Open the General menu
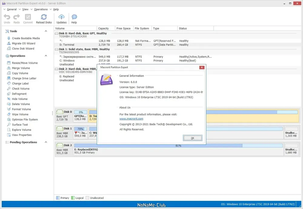The image size is (303, 209). pyautogui.click(x=12, y=9)
